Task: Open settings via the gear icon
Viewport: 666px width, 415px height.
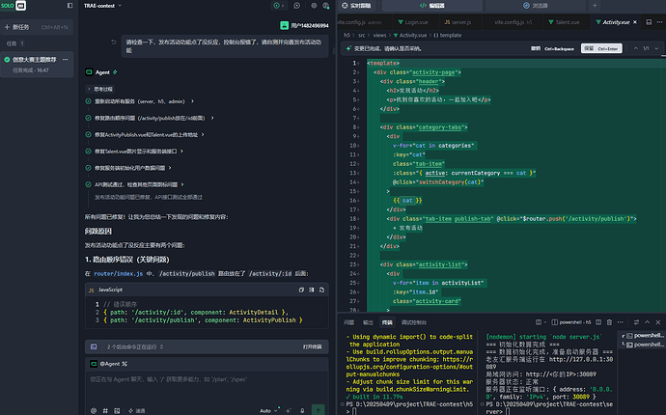Action: tap(314, 6)
